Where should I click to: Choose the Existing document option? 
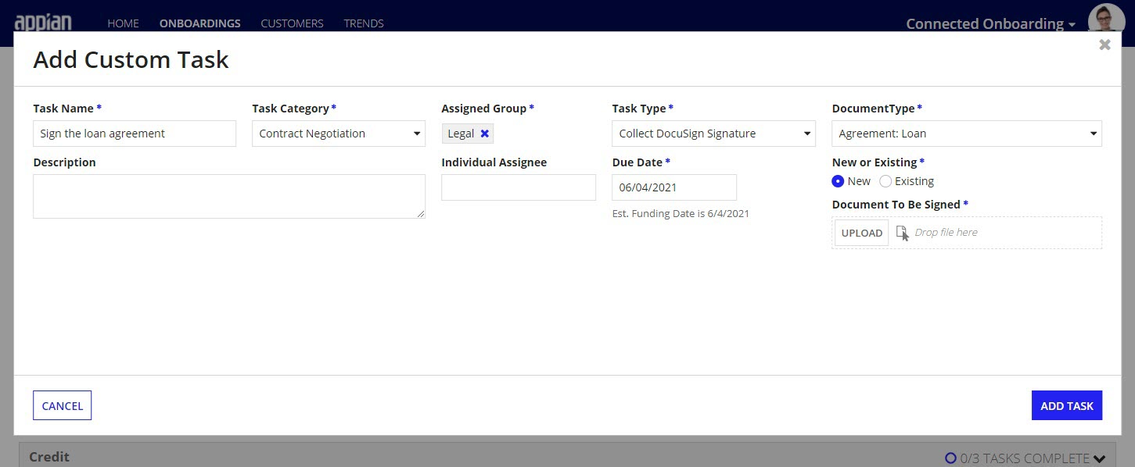(885, 180)
